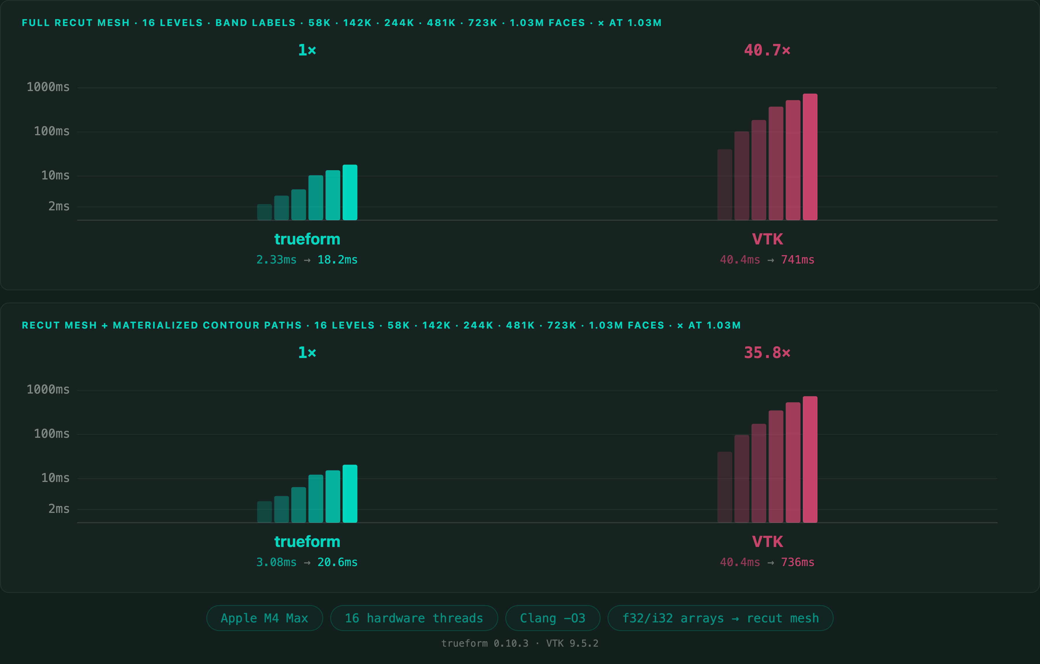
Task: Click the '3.08ms → 20.6ms' timing range
Action: point(307,562)
